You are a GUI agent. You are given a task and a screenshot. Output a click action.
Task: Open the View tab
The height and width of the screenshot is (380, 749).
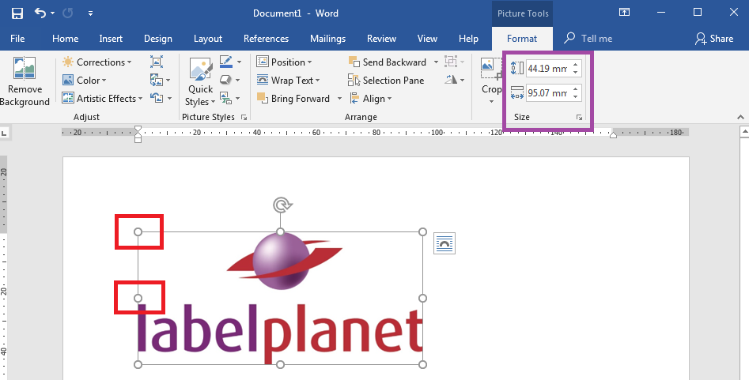click(x=427, y=39)
